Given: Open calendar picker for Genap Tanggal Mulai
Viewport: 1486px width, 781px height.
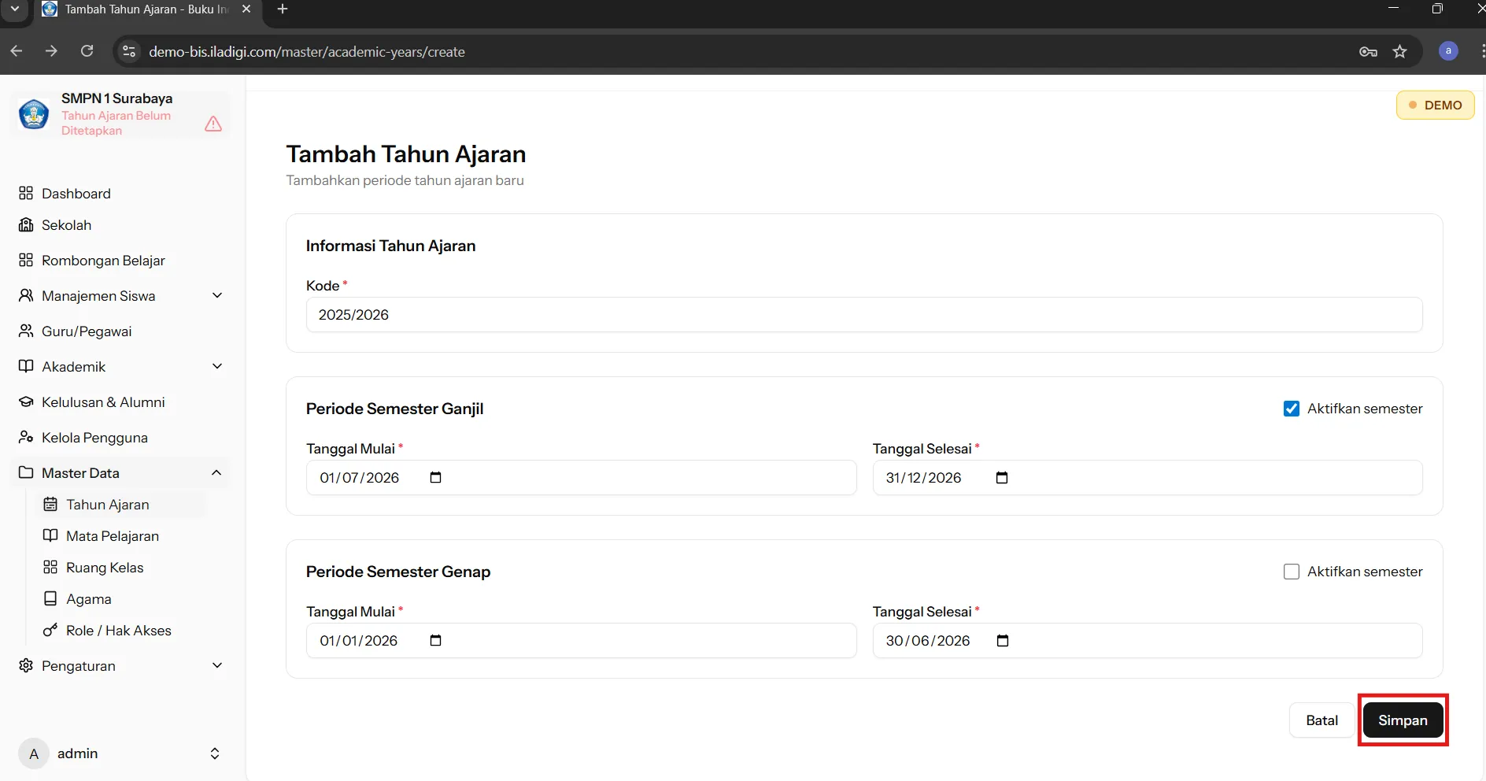Looking at the screenshot, I should click(x=435, y=640).
